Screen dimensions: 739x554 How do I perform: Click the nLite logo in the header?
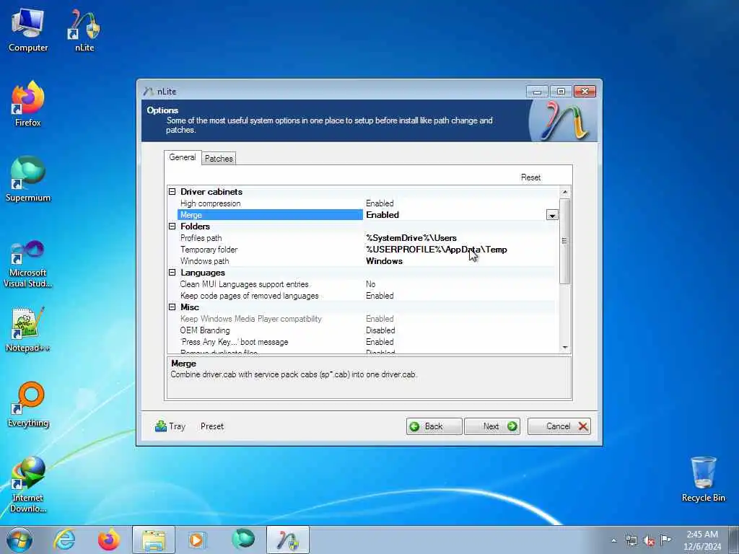coord(564,120)
